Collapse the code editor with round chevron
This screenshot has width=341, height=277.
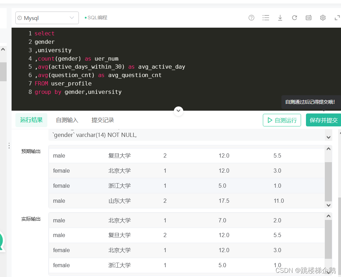[x=178, y=111]
